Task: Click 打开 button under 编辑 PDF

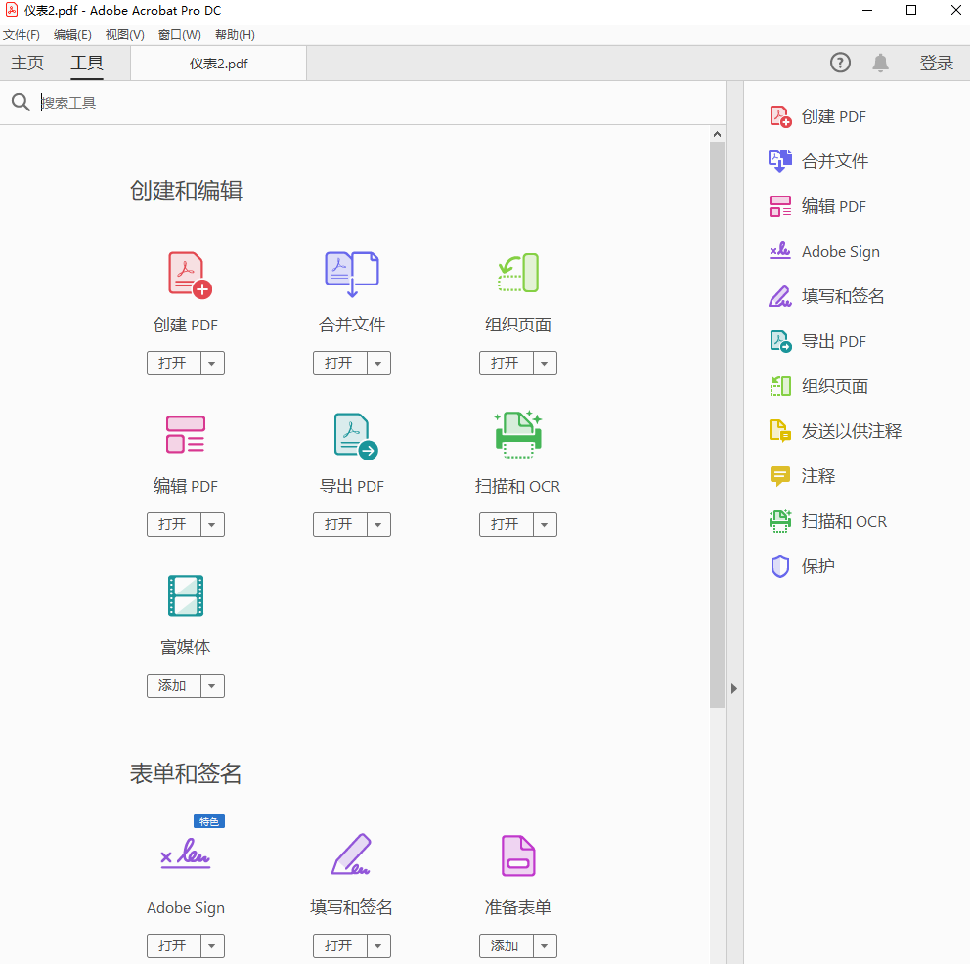Action: coord(174,524)
